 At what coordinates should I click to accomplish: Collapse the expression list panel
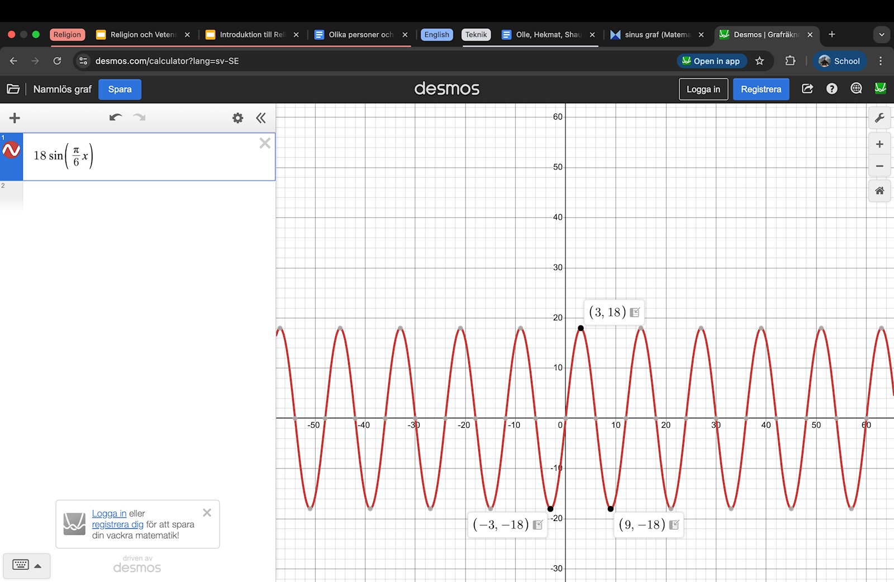coord(261,118)
